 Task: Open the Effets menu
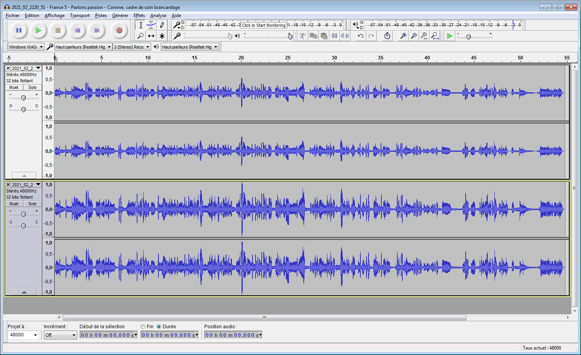tap(139, 16)
